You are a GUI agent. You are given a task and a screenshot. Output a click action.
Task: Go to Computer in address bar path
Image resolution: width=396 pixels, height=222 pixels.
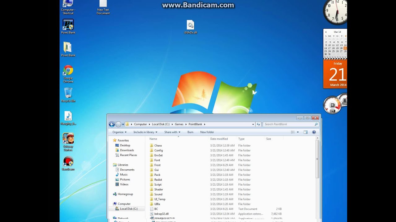point(140,124)
